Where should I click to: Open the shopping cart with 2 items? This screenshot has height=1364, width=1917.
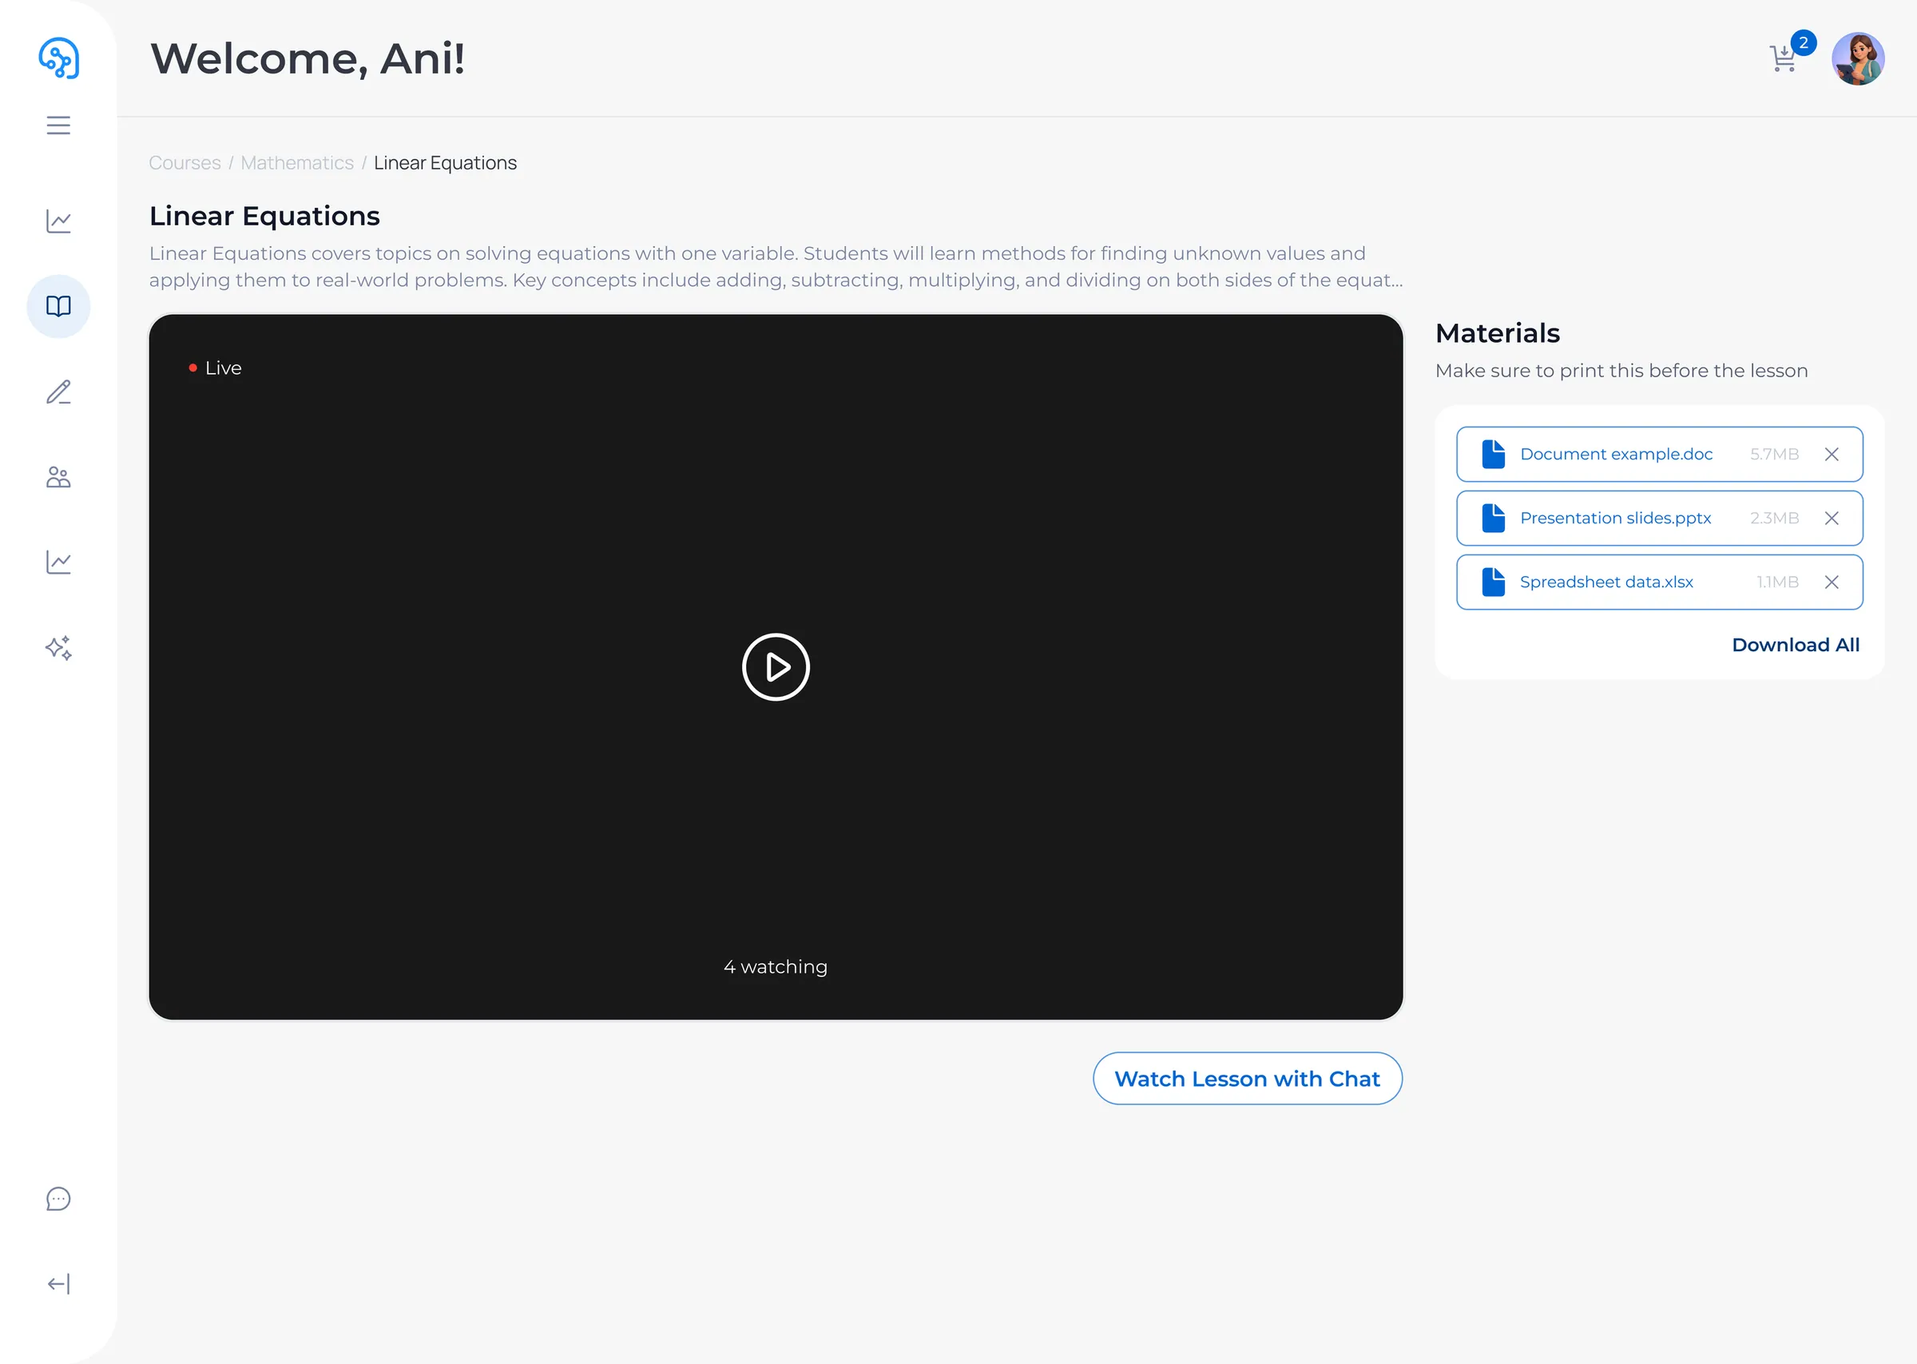click(x=1784, y=58)
